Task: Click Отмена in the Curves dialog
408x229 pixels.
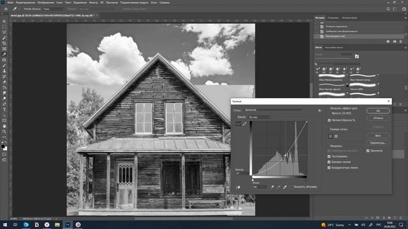Action: [x=378, y=118]
